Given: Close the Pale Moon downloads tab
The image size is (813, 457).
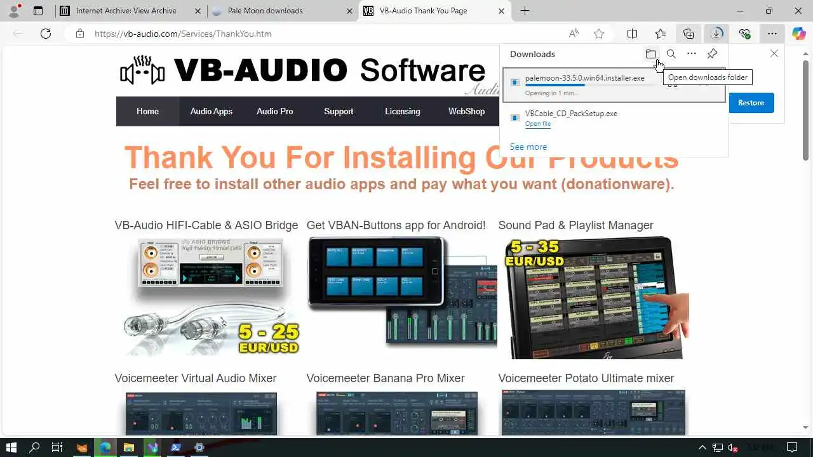Looking at the screenshot, I should click(x=350, y=11).
